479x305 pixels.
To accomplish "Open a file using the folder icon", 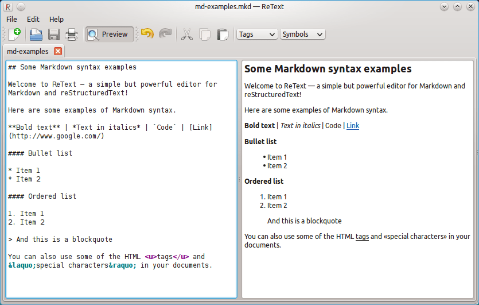I will point(36,34).
